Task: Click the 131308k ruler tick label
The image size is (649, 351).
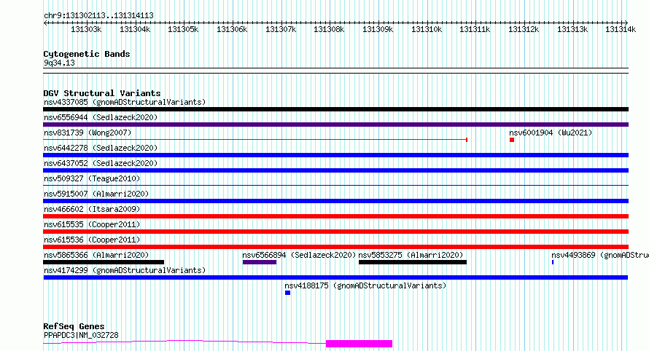Action: coord(329,29)
